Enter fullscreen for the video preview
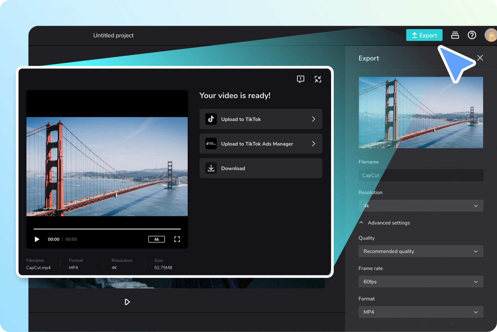 177,239
